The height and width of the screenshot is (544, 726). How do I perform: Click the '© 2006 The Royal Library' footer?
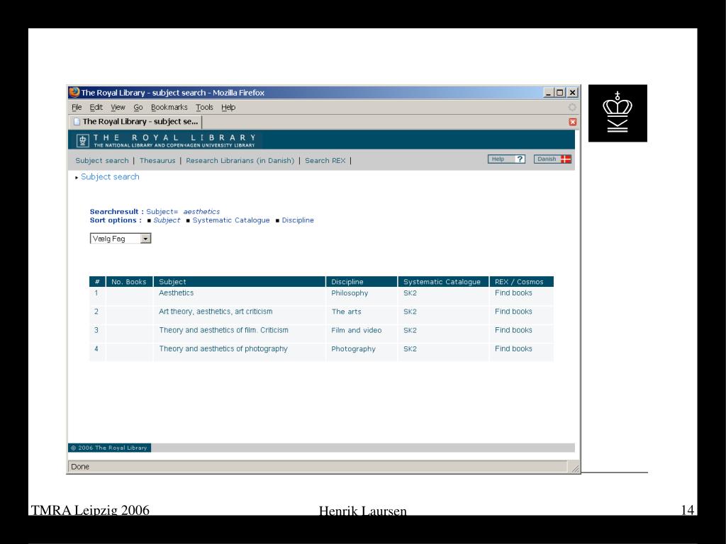pyautogui.click(x=109, y=448)
